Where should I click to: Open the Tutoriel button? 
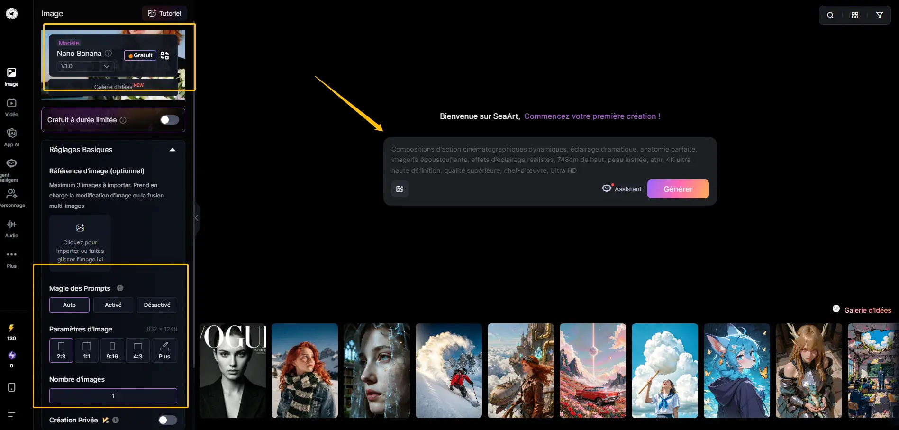click(x=164, y=13)
